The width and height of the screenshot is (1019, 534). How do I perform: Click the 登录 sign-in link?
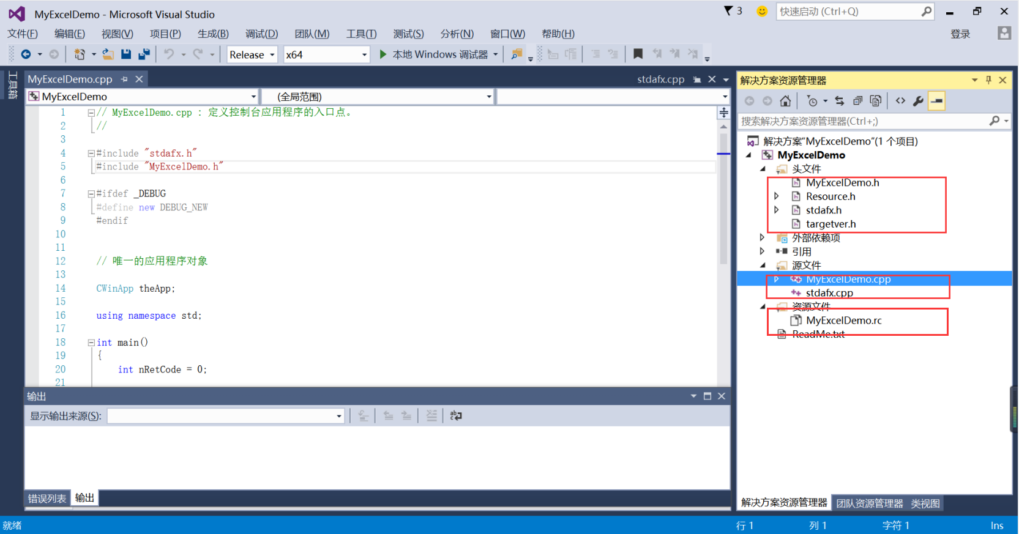[x=960, y=34]
